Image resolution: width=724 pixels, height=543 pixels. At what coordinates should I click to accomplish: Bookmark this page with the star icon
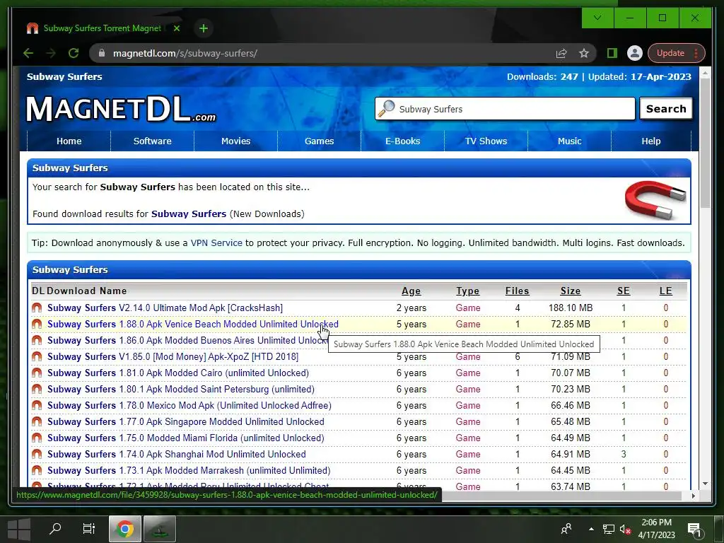583,53
